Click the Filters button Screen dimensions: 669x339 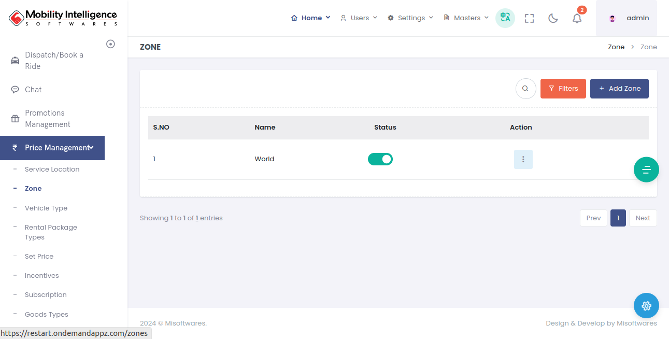point(563,89)
